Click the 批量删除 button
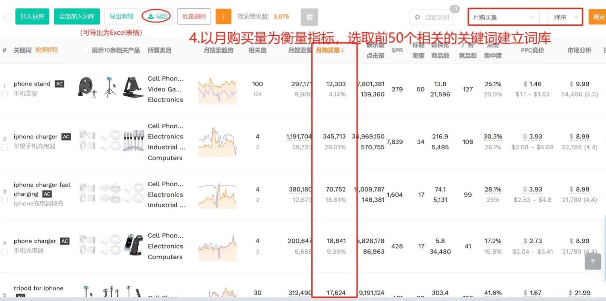 point(194,17)
